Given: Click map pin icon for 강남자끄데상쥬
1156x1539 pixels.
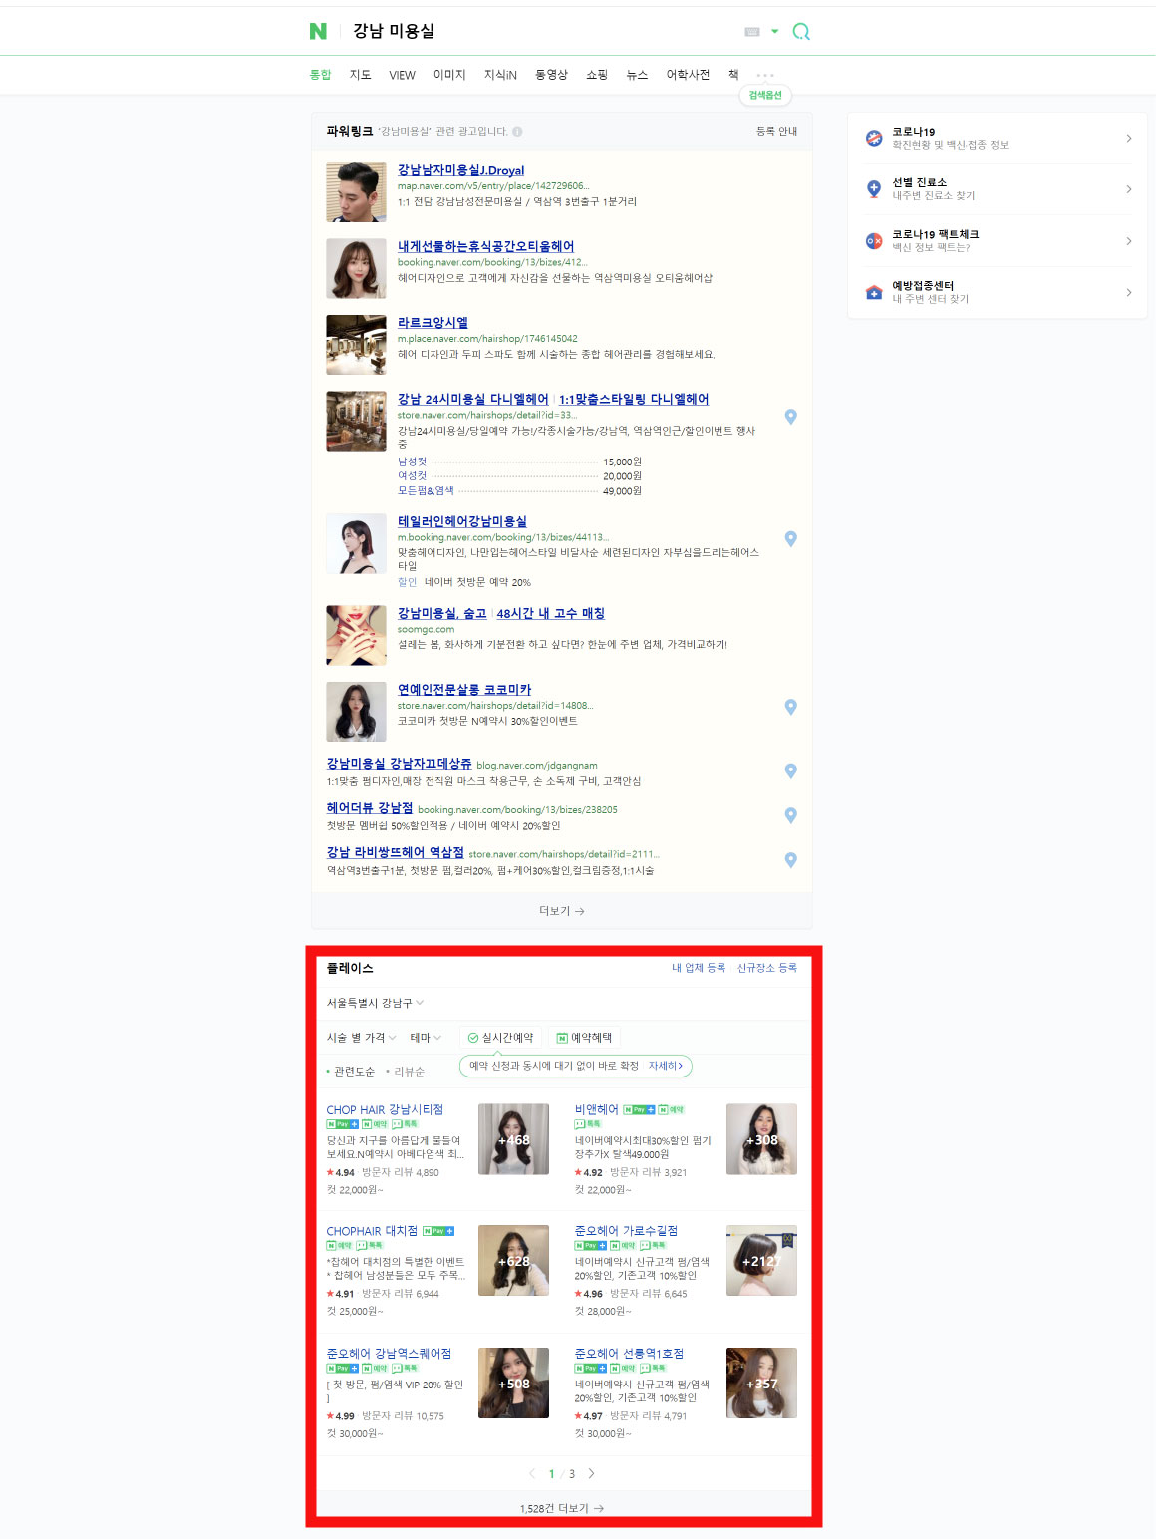Looking at the screenshot, I should pyautogui.click(x=790, y=770).
